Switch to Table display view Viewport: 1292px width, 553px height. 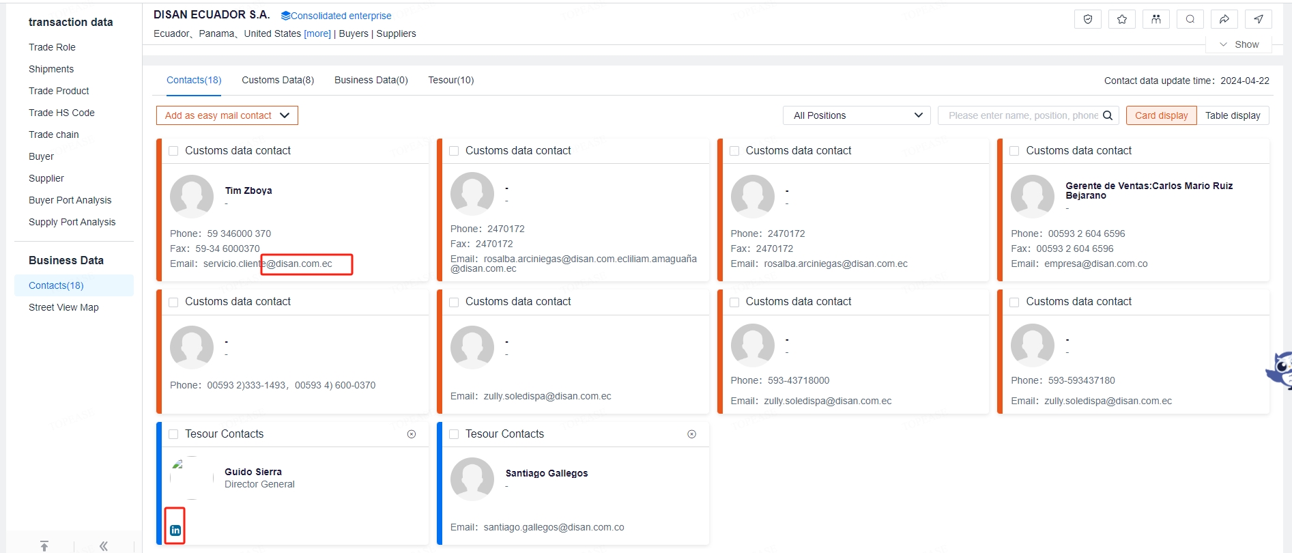[x=1233, y=115]
